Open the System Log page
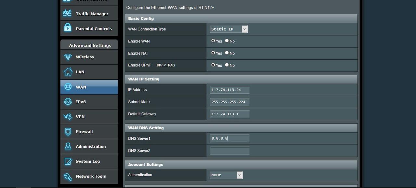 pos(89,161)
